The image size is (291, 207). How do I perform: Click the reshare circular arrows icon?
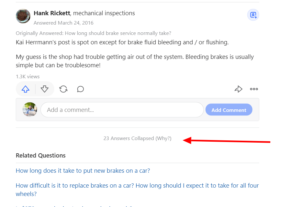click(x=63, y=89)
